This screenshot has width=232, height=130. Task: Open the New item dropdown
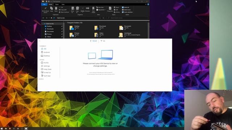tap(100, 7)
